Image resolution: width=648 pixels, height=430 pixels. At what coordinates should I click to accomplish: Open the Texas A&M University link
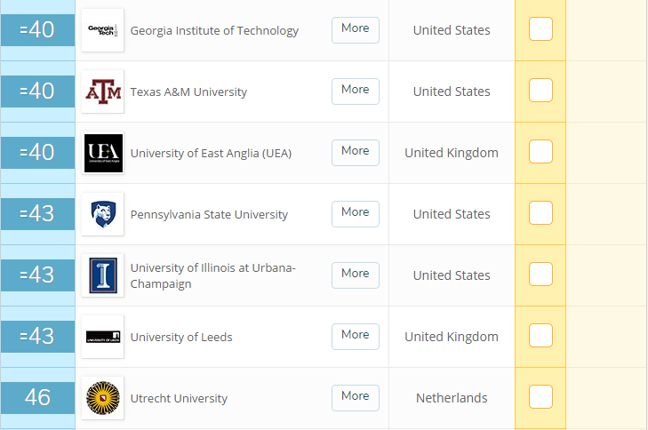(188, 92)
